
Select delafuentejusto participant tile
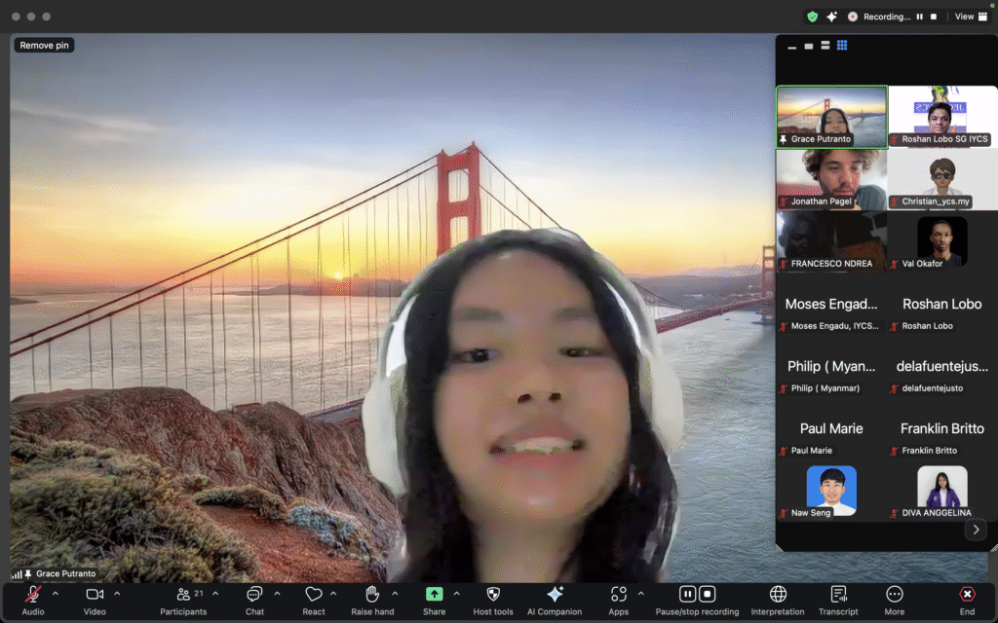(942, 366)
